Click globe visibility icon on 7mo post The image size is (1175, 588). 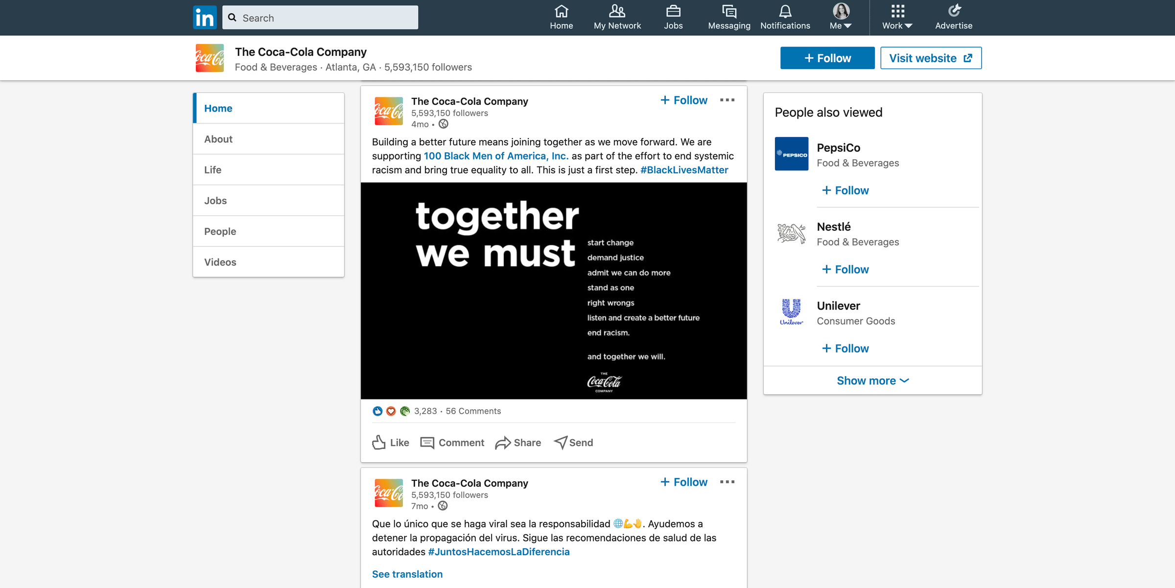coord(443,506)
